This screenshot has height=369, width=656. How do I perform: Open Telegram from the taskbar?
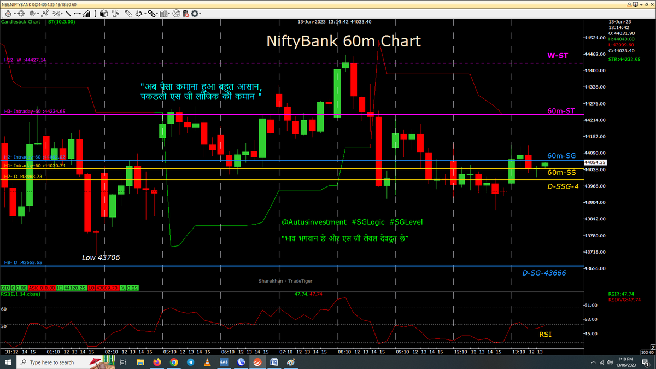pos(190,362)
